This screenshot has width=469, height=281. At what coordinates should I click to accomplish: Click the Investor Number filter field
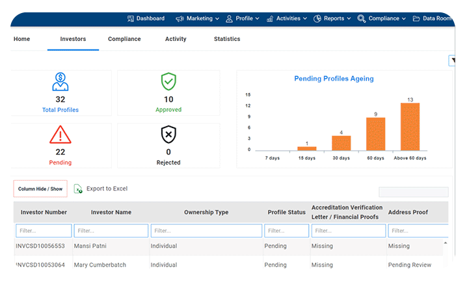click(x=44, y=231)
